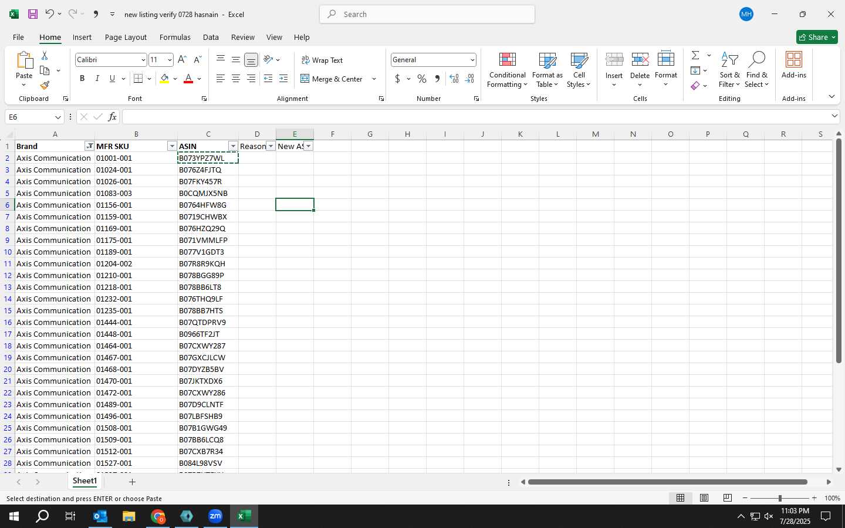Toggle Center horizontal alignment

click(x=235, y=79)
